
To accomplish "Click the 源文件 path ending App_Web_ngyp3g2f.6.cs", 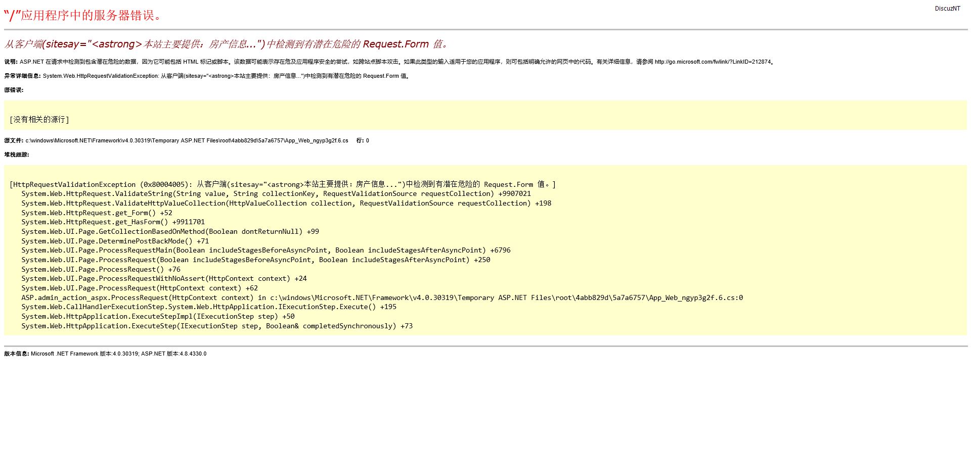I will [x=186, y=141].
